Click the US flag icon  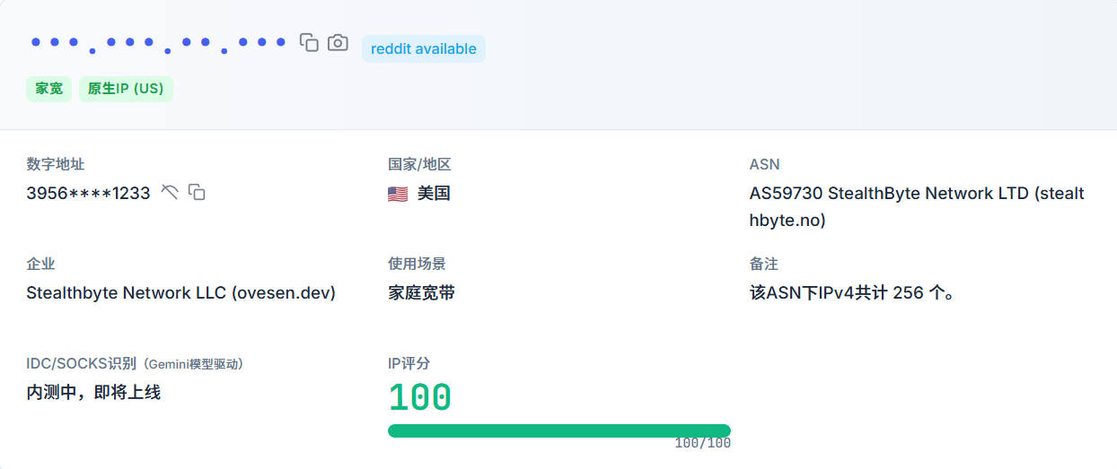pyautogui.click(x=398, y=194)
